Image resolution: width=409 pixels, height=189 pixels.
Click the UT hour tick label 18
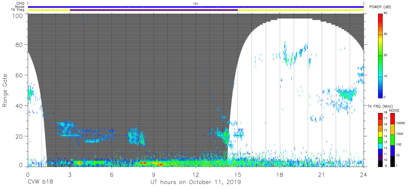tap(280, 174)
